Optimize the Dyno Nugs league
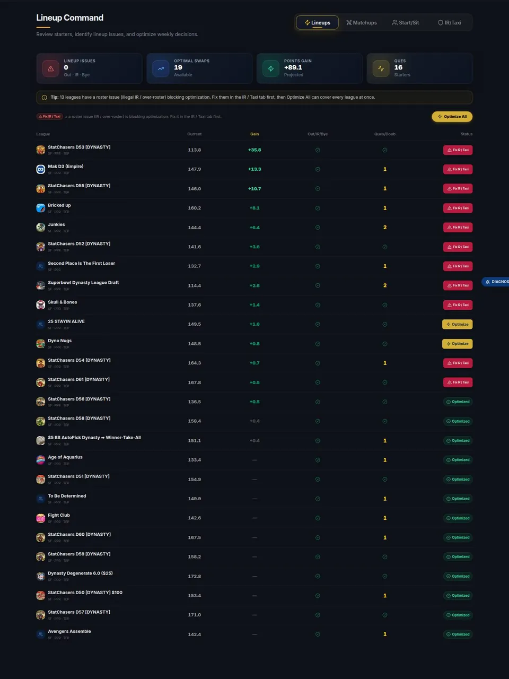 457,344
